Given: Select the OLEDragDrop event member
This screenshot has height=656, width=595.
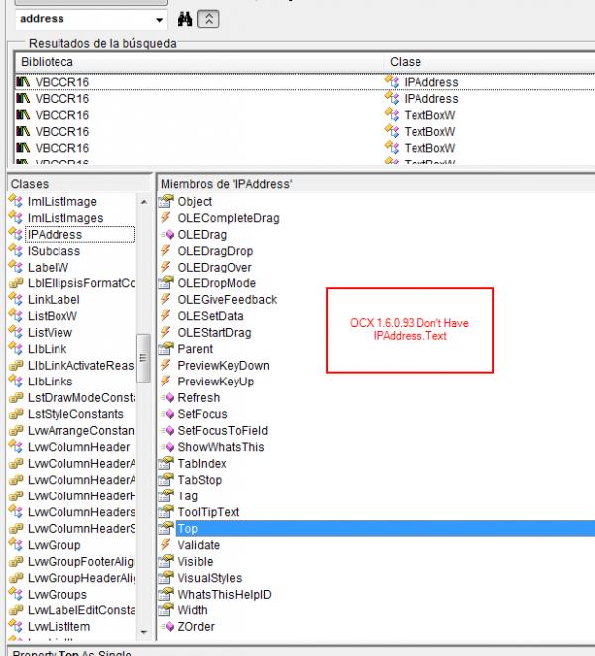Looking at the screenshot, I should pos(215,251).
